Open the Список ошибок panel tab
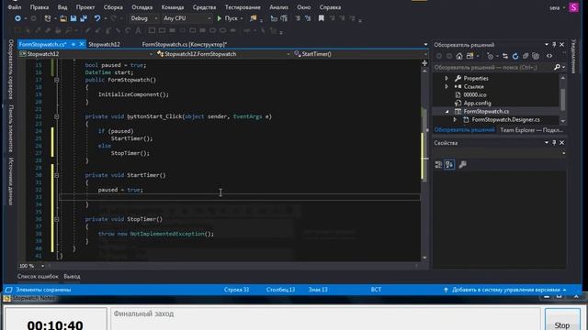Viewport: 588px width, 330px height. pyautogui.click(x=38, y=276)
